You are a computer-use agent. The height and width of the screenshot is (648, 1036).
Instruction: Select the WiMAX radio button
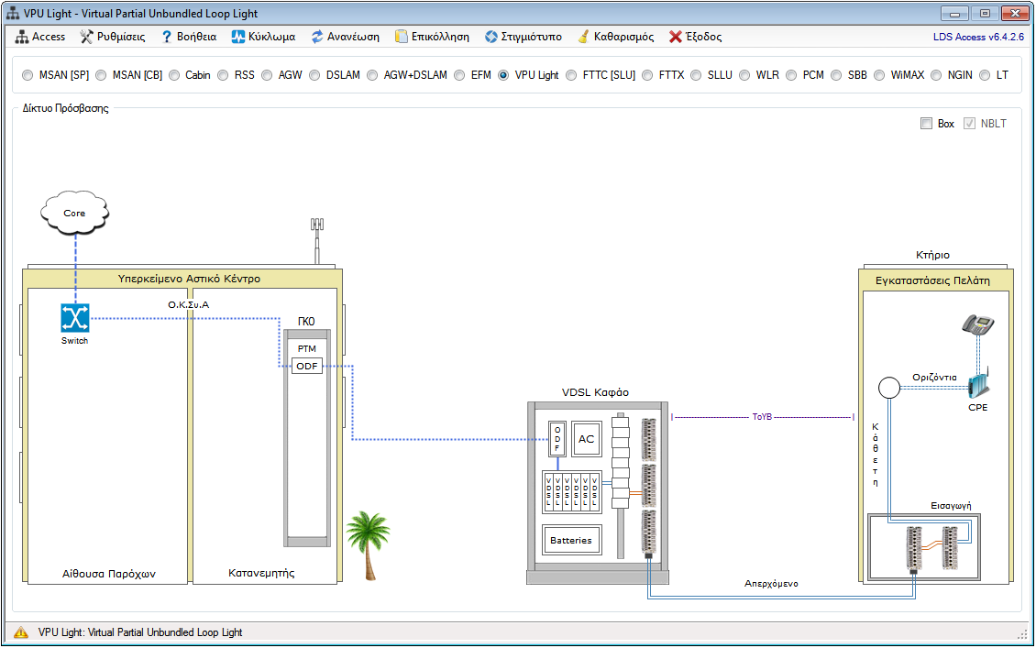(x=879, y=75)
